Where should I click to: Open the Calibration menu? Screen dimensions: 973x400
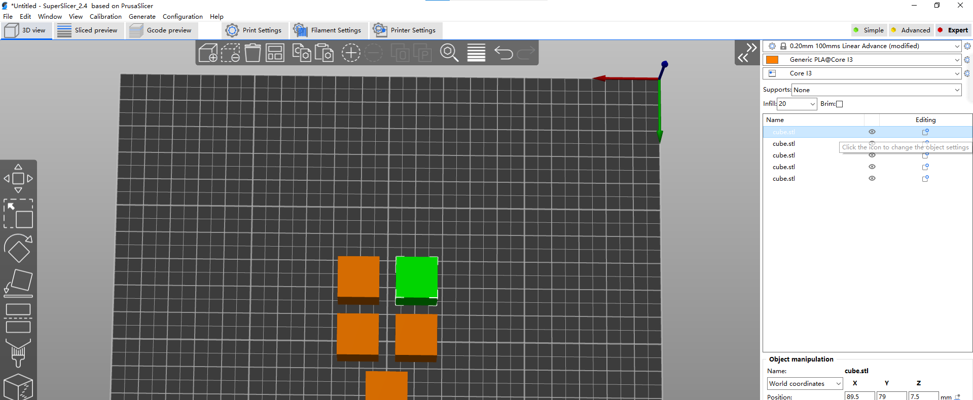click(105, 16)
